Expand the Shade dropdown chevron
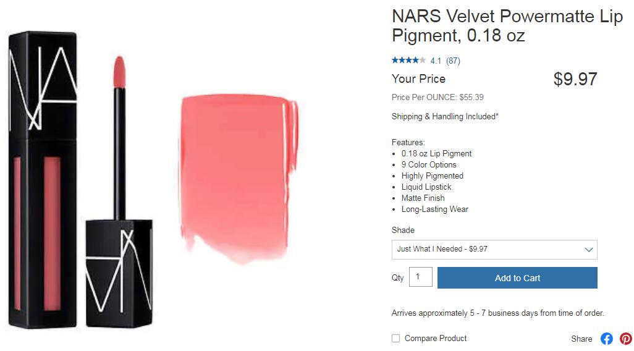This screenshot has width=634, height=351. (x=589, y=250)
